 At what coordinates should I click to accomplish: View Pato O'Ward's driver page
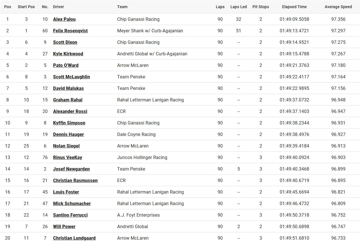coord(66,65)
